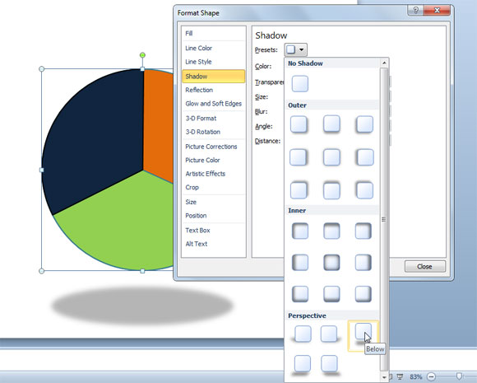Click the Close button in Format Shape
This screenshot has height=383, width=477.
tap(425, 267)
